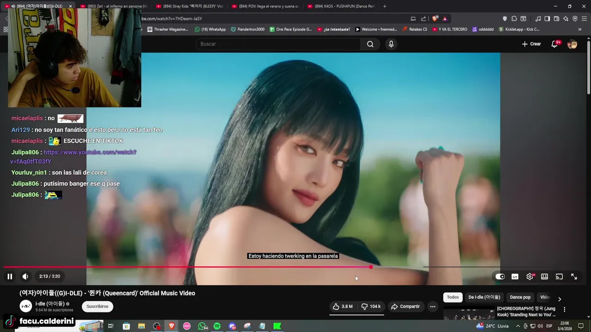Open the Leo AI sparkle icon
This screenshot has width=591, height=332.
pos(566,19)
